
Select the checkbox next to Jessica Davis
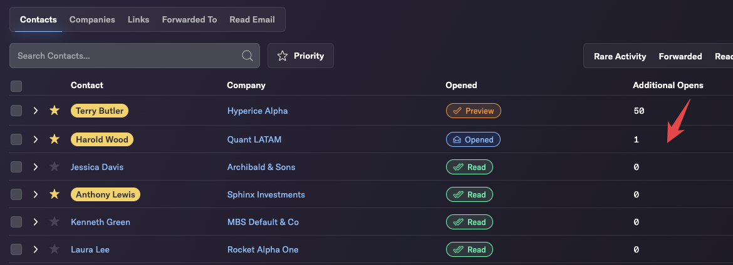click(16, 166)
